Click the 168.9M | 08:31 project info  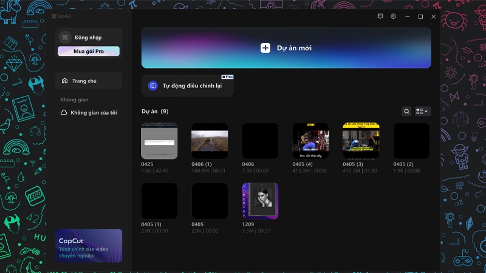click(208, 170)
